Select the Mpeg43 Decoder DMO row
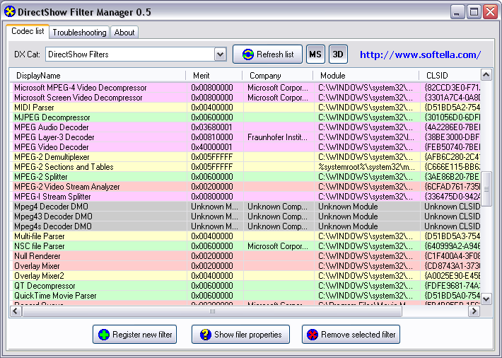 tap(247, 216)
